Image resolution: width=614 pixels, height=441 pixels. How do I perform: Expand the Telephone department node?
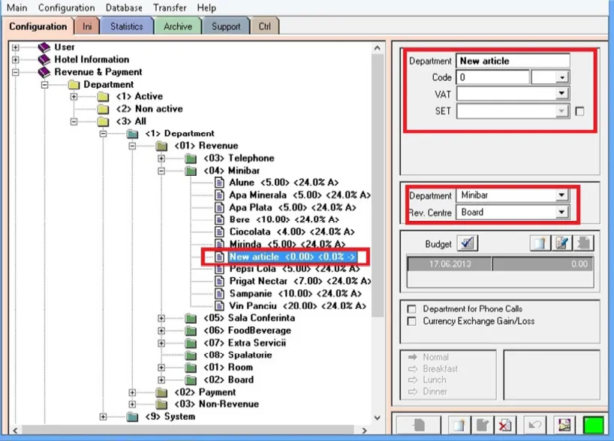coord(161,159)
